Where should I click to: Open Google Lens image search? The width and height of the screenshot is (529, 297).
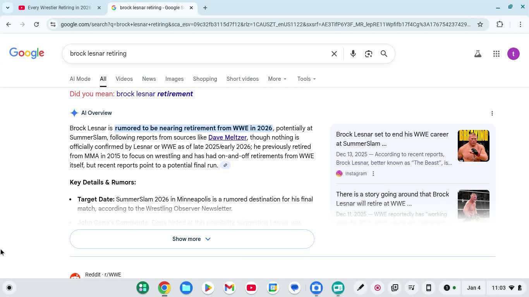368,54
